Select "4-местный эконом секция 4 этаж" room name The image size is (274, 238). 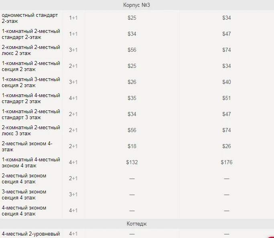pos(24,211)
